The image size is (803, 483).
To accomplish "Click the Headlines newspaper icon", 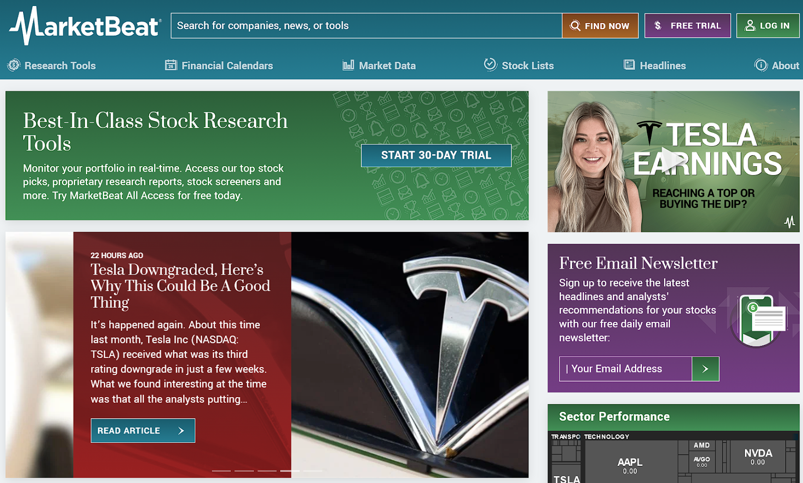I will point(629,65).
